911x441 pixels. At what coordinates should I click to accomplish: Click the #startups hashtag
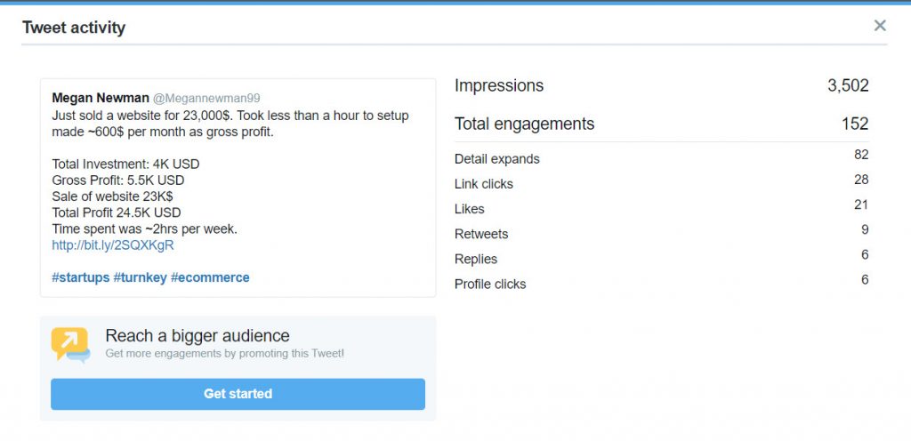click(x=81, y=277)
